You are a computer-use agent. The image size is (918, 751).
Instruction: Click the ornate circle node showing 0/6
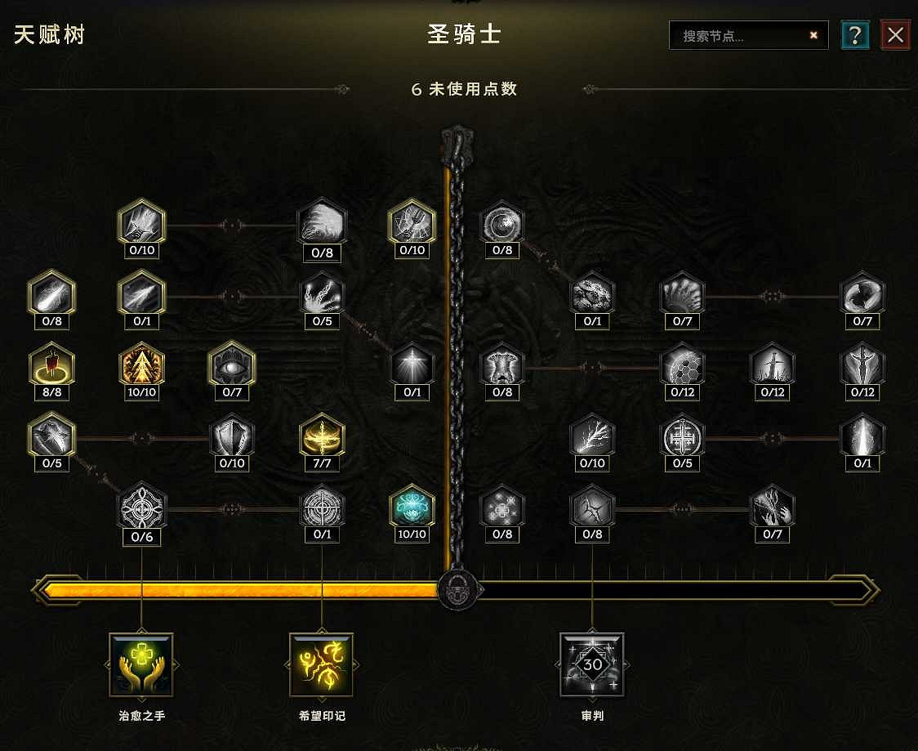141,507
